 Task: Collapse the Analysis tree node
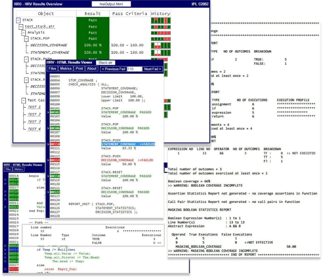pyautogui.click(x=24, y=33)
